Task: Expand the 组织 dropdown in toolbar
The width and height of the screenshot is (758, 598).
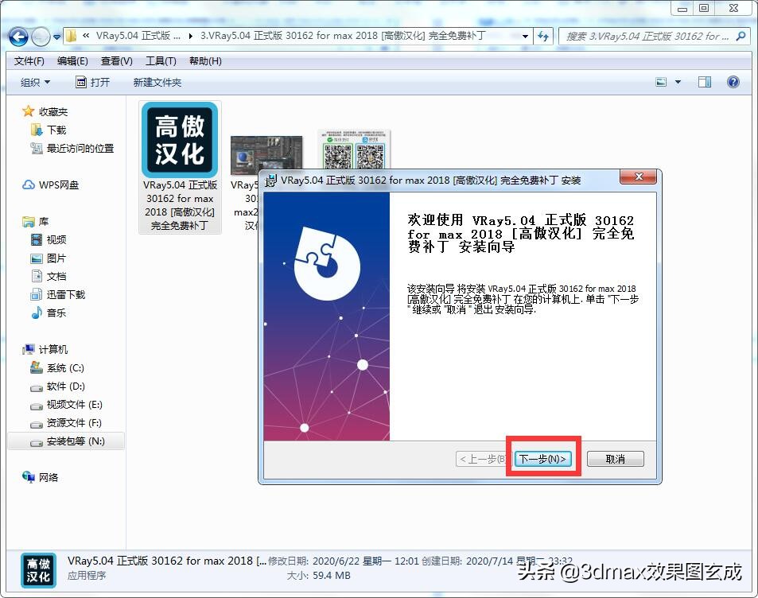Action: pyautogui.click(x=35, y=82)
